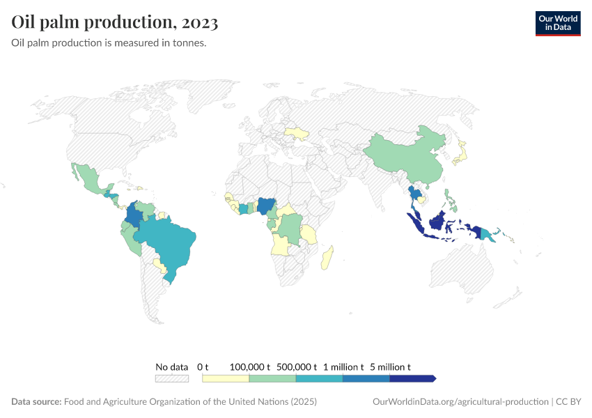
Task: Click the Our World in Data logo
Action: 557,23
